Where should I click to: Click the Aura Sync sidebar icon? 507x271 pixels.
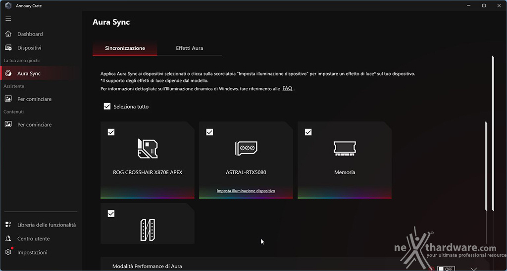coord(8,73)
